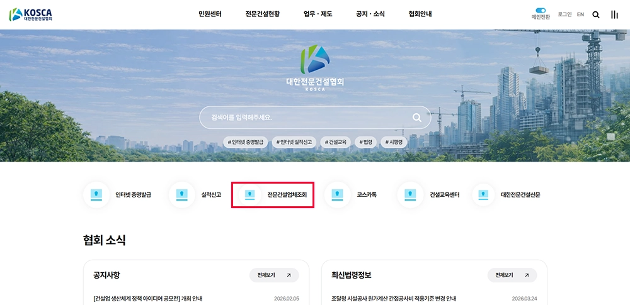Open the 협회안내 menu

click(x=420, y=14)
